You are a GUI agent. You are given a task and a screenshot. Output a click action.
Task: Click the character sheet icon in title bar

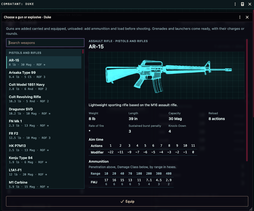pos(242,4)
